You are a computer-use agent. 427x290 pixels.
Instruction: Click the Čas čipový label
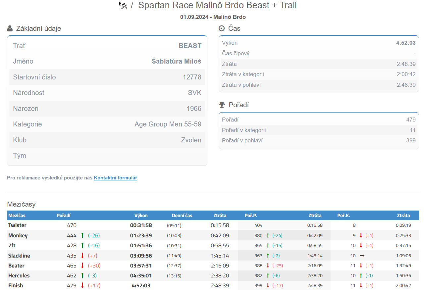click(x=236, y=53)
